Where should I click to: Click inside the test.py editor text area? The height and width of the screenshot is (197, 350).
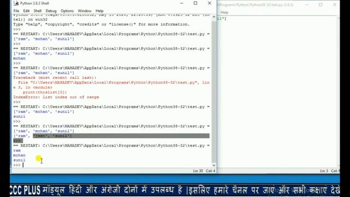[x=277, y=91]
